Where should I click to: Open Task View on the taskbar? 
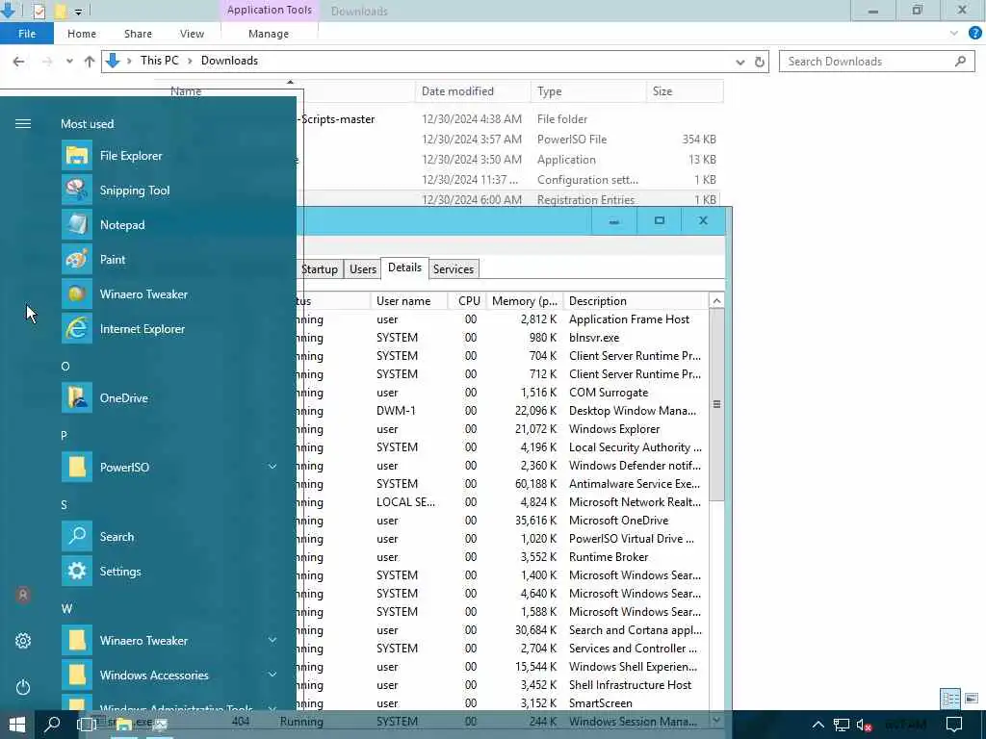[86, 725]
